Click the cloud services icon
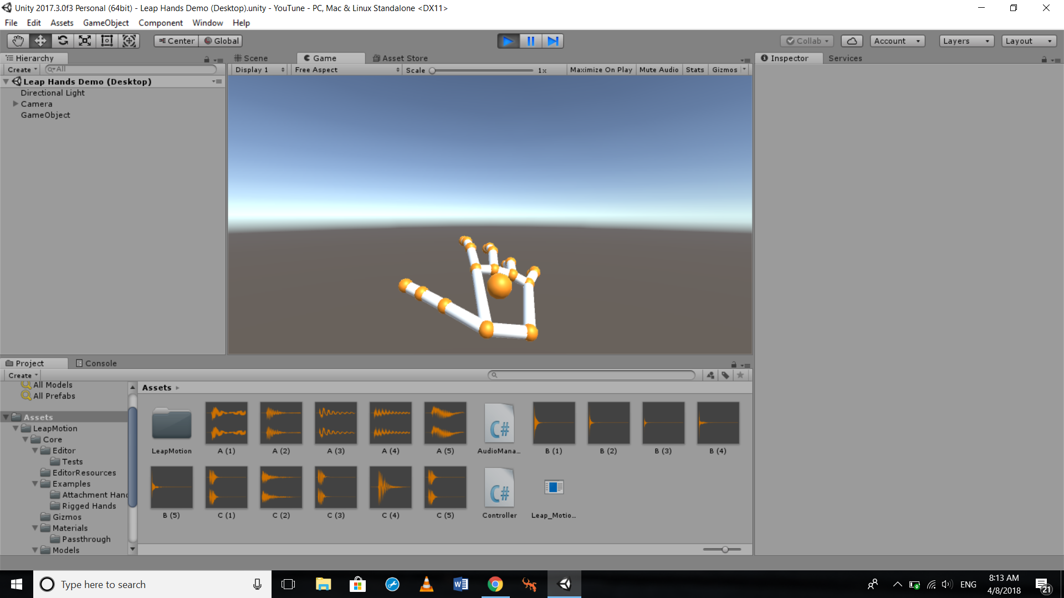Screen dimensions: 1064x598 pos(852,41)
